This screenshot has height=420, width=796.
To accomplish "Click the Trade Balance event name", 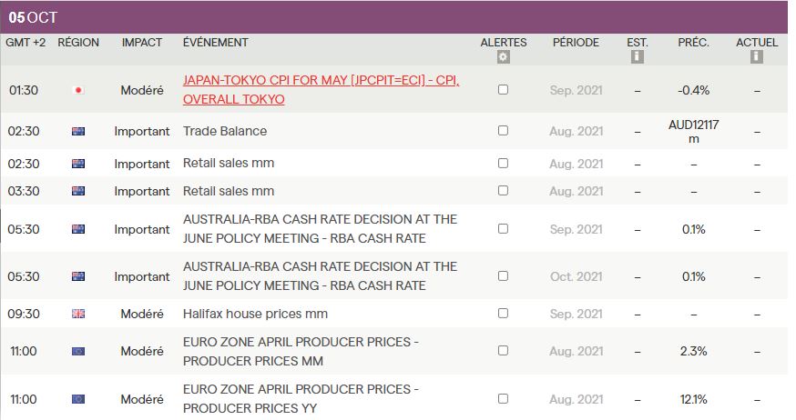I will point(225,131).
